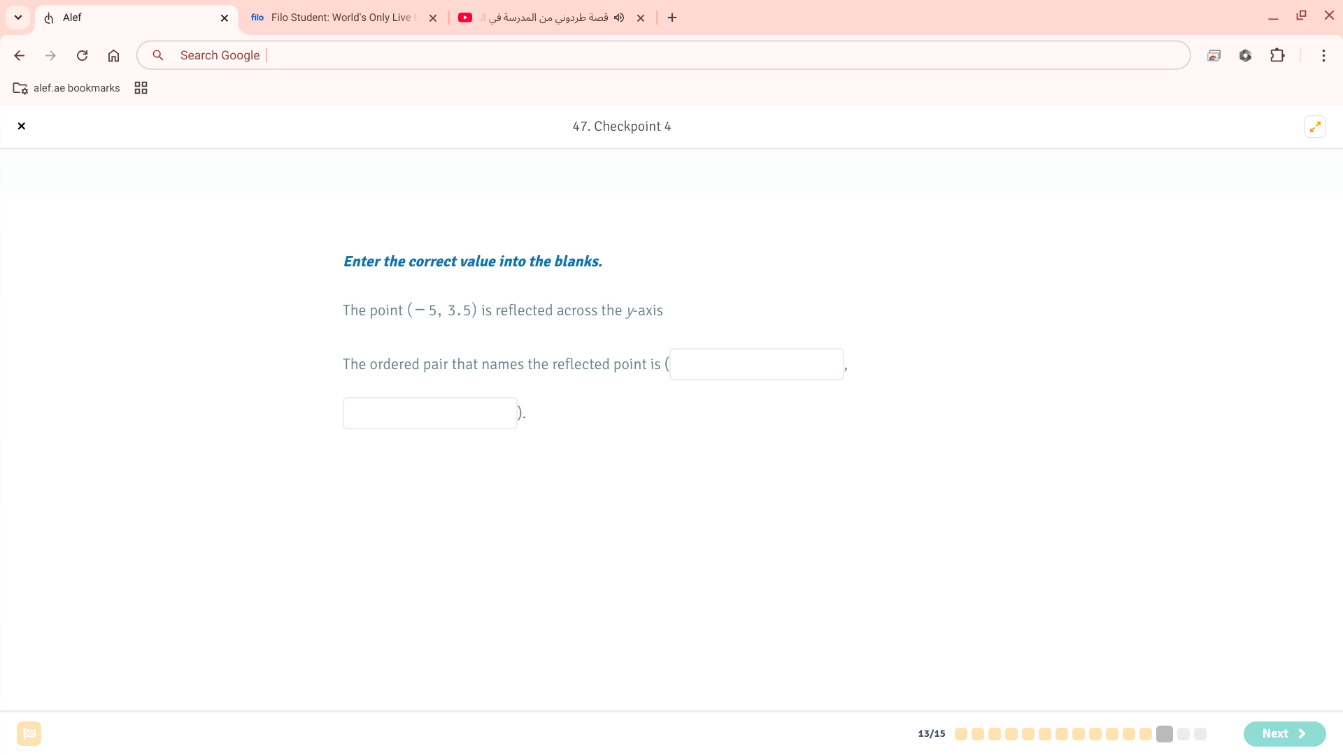
Task: Open alef.ae bookmarks folder
Action: (66, 88)
